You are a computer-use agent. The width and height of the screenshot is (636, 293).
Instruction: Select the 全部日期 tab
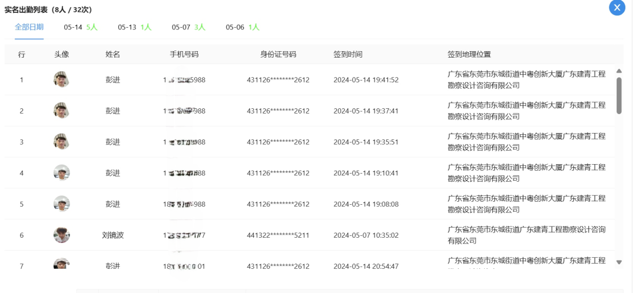tap(29, 27)
